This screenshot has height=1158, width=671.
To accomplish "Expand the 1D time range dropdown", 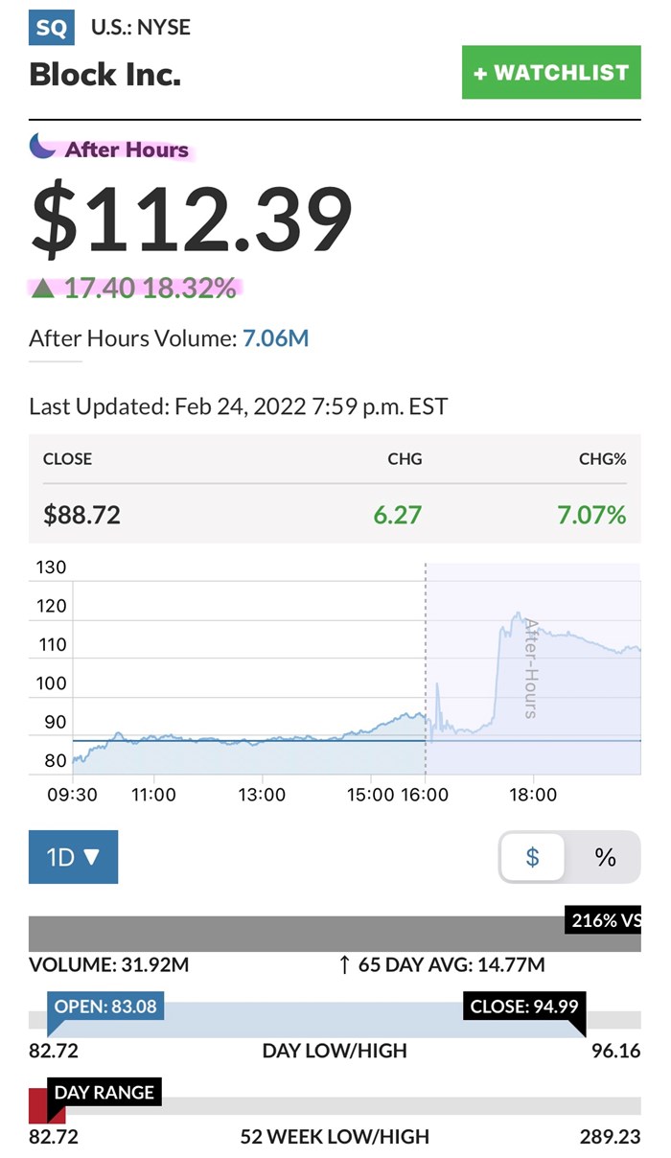I will (x=73, y=856).
